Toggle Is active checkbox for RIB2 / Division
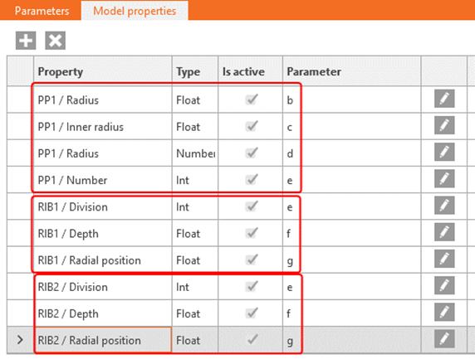Image resolution: width=475 pixels, height=359 pixels. 252,286
